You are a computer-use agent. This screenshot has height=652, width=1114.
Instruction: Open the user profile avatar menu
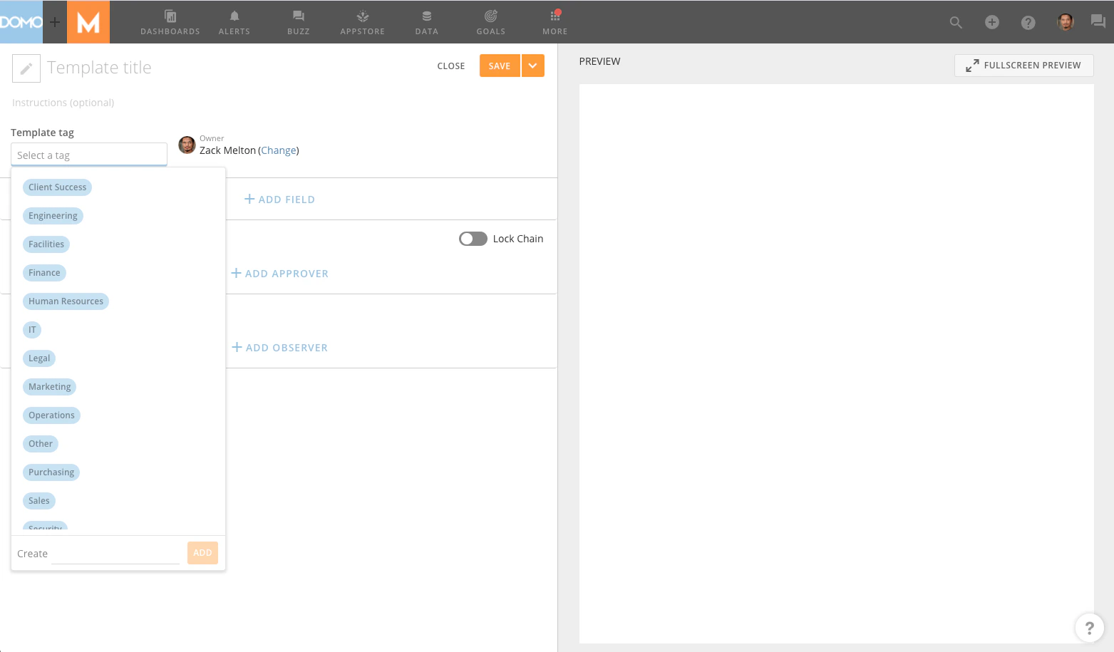[1066, 22]
